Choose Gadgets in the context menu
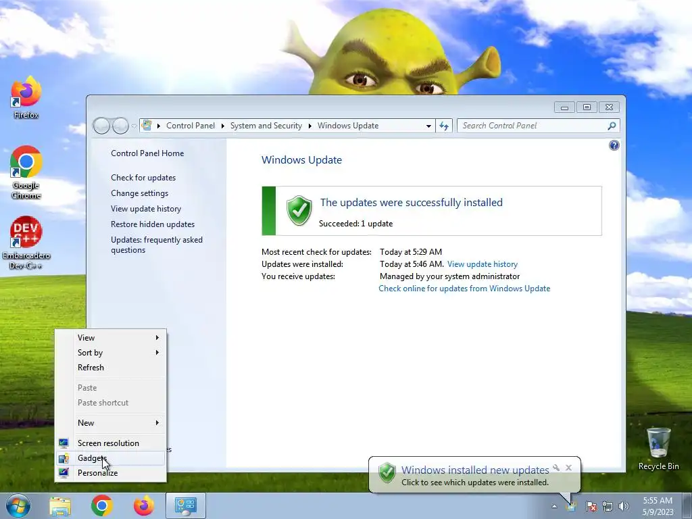Screen dimensions: 692x519 (x=111, y=458)
